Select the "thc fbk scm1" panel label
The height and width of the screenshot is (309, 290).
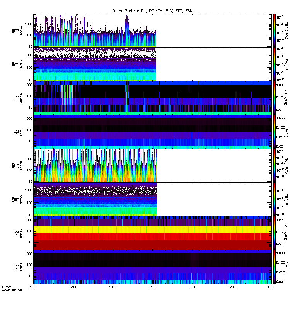point(19,267)
